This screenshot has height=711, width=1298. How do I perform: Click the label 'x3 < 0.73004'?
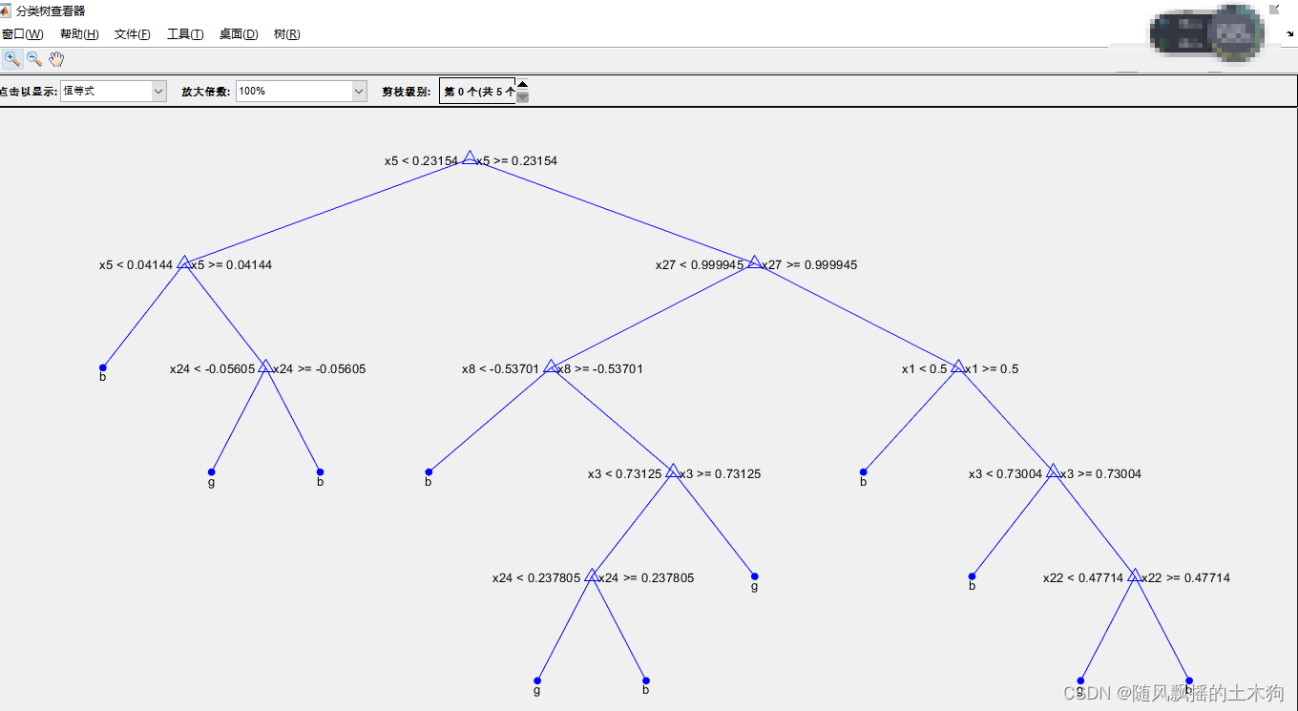tap(1006, 474)
